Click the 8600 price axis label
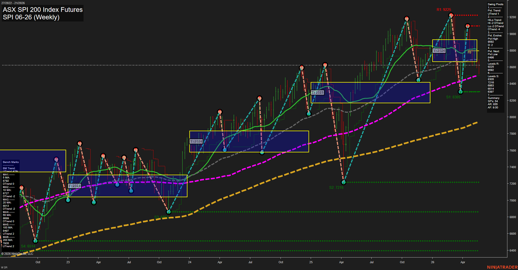 [513, 67]
